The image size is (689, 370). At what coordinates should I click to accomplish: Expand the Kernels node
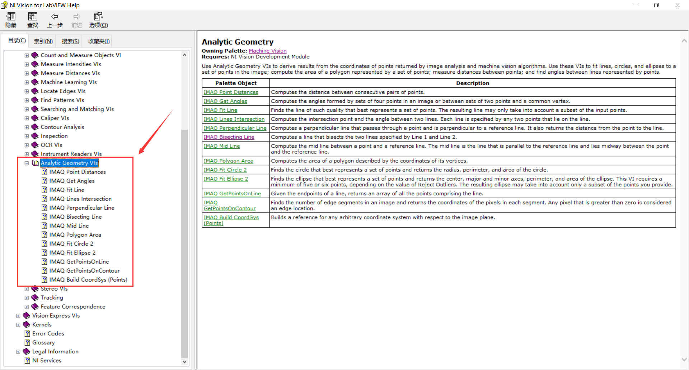[x=18, y=325]
